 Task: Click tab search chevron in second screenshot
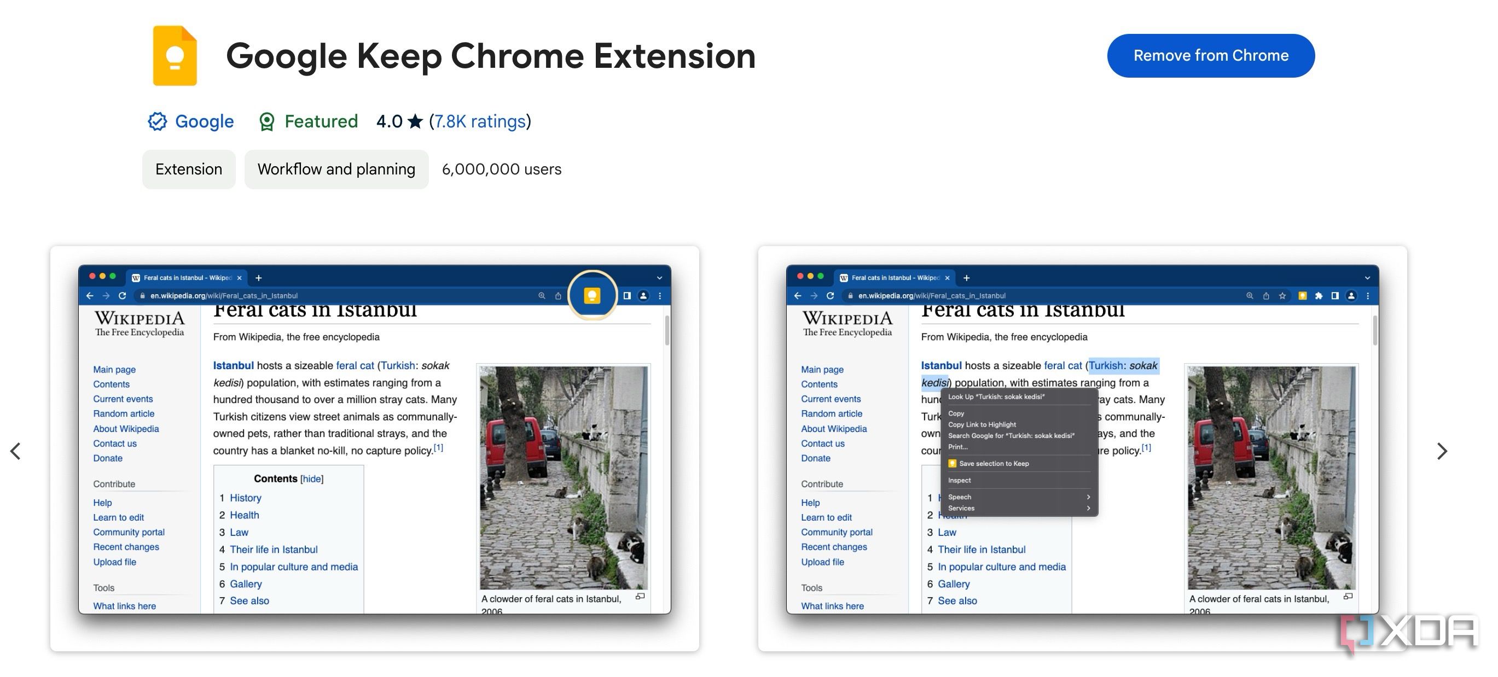click(x=1367, y=278)
